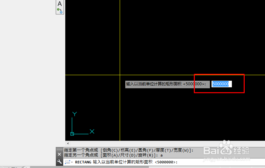The image size is (265, 168).
Task: Select the Multiline Text "A" tool
Action: click(60, 4)
